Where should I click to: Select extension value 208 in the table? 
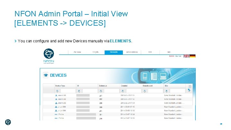(x=101, y=107)
